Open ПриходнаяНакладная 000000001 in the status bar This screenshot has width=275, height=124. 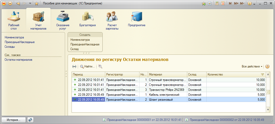(x=144, y=120)
